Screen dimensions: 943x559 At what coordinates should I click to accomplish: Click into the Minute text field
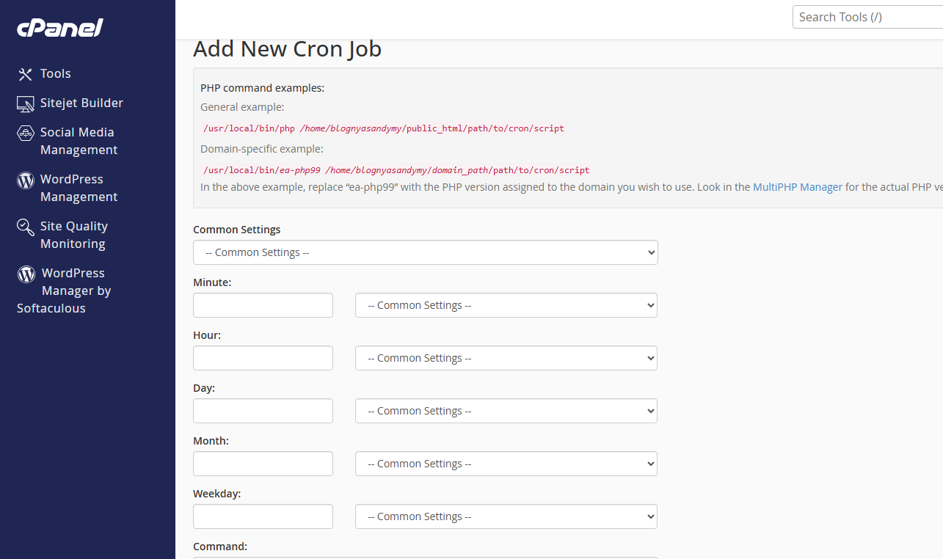coord(263,305)
